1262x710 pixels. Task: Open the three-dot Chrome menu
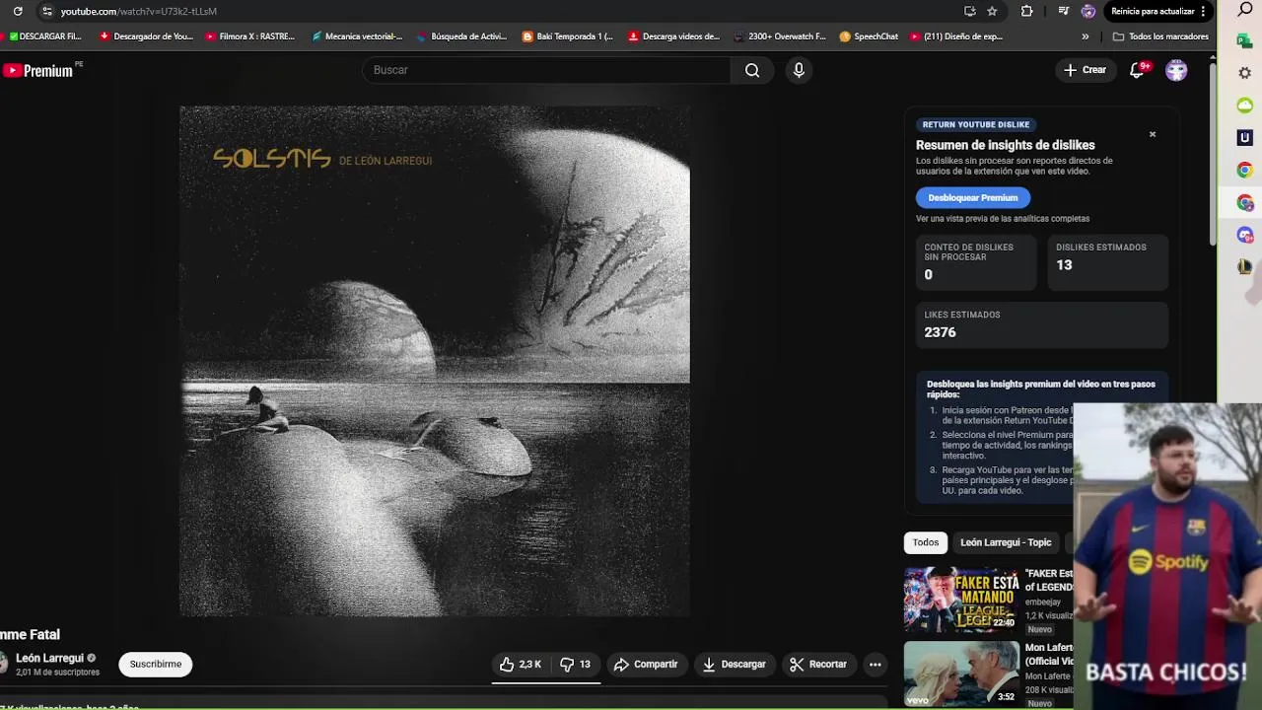point(1204,11)
